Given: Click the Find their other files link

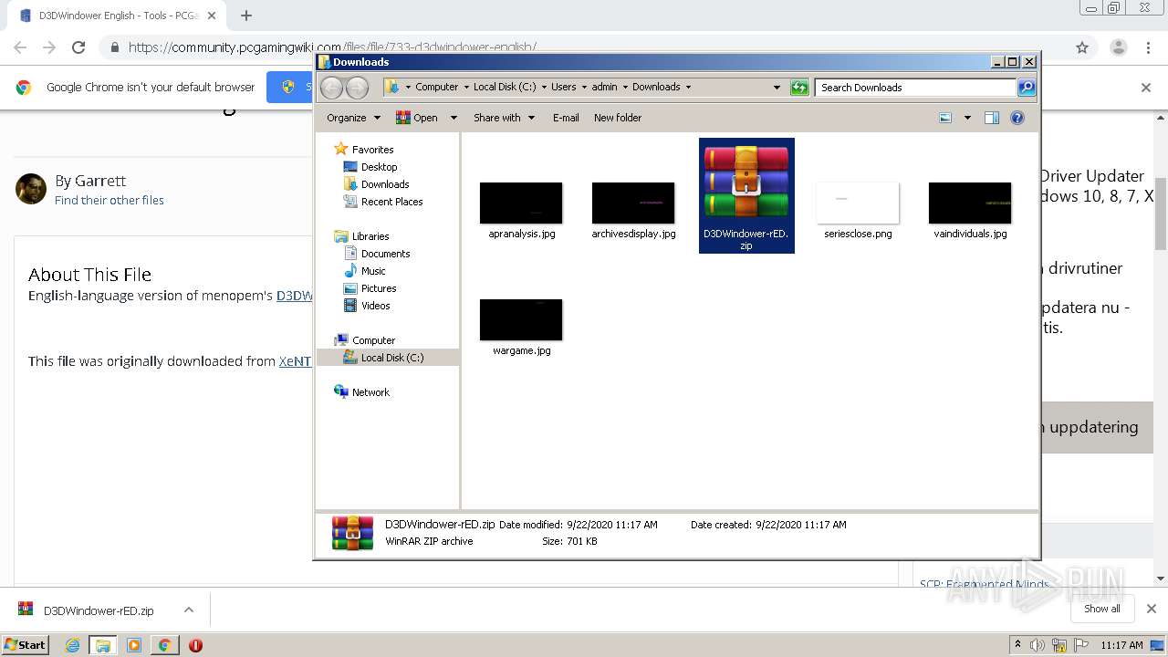Looking at the screenshot, I should (x=109, y=200).
